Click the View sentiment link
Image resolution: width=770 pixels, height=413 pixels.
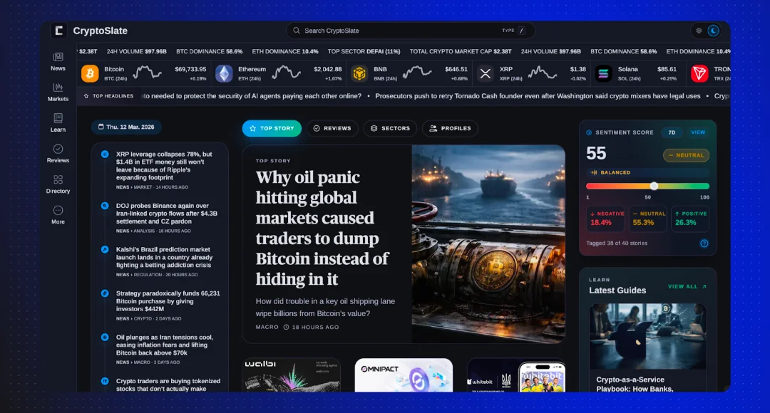pyautogui.click(x=698, y=132)
